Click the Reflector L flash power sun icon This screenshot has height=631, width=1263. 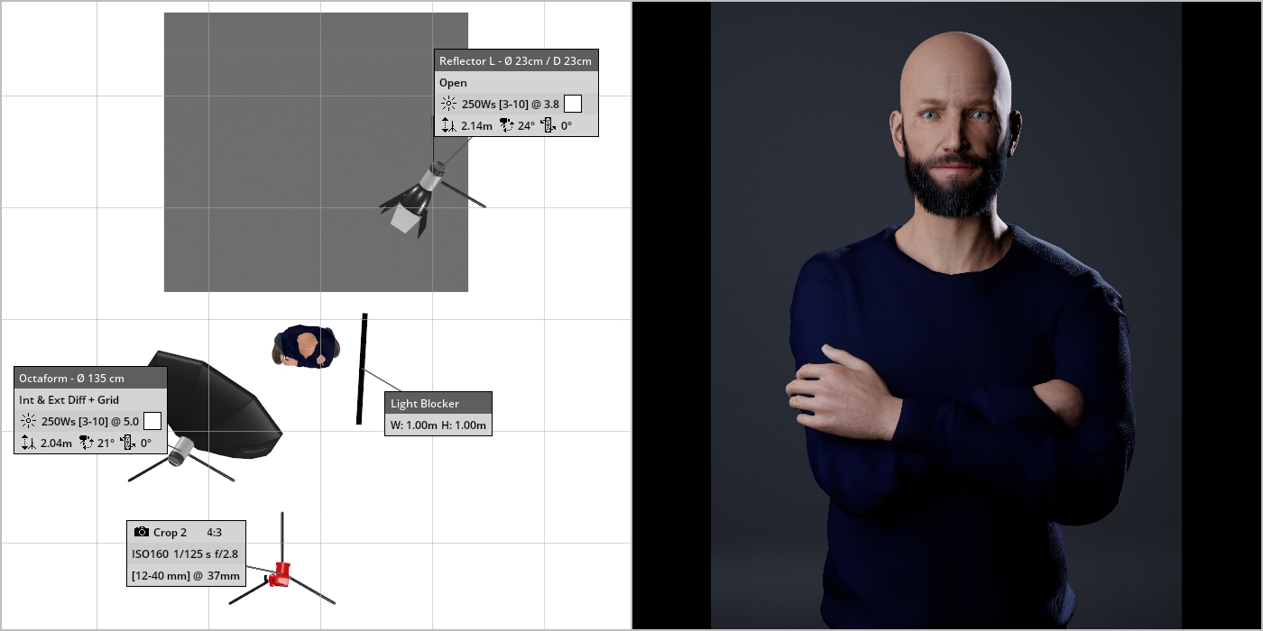[x=448, y=104]
